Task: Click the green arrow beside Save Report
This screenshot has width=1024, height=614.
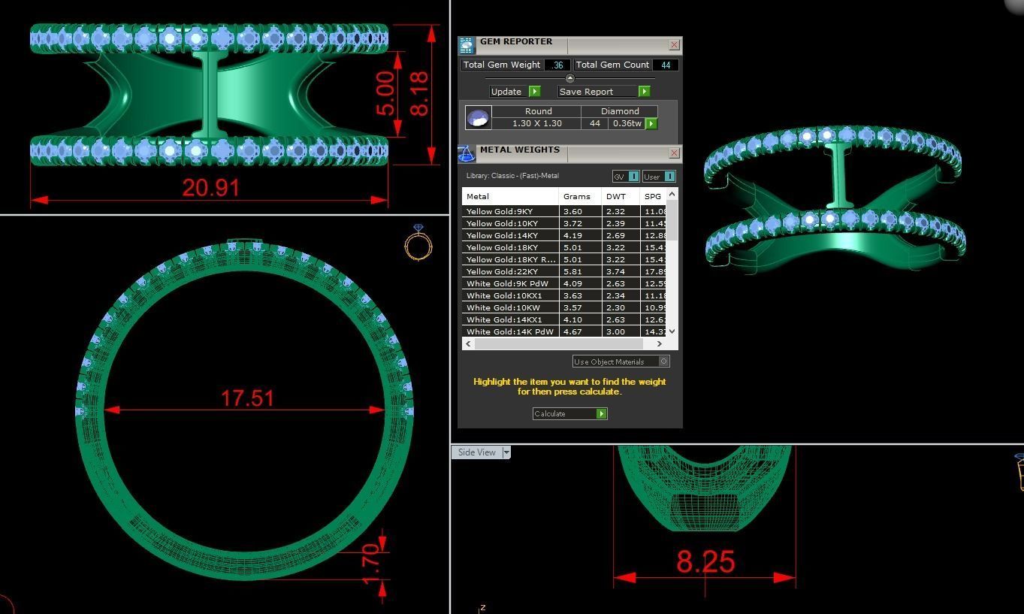Action: pos(644,92)
